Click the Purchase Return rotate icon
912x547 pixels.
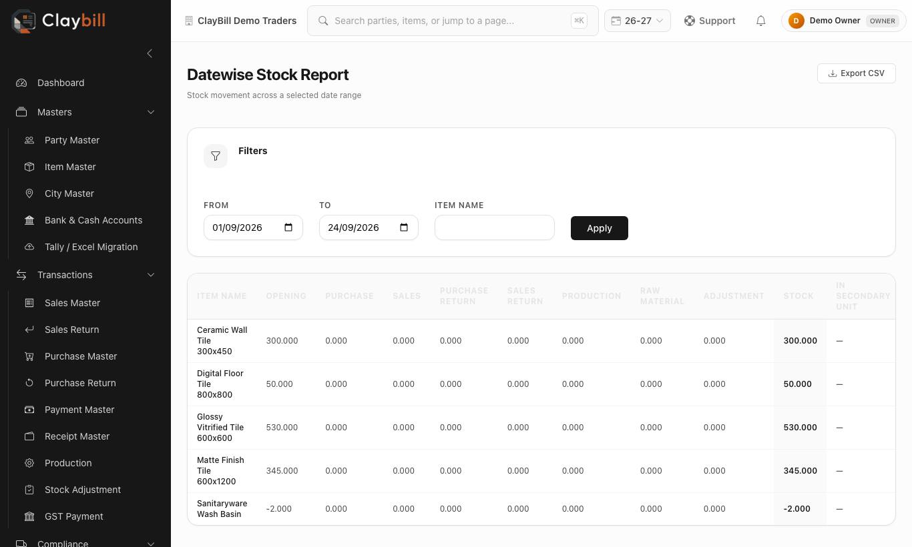coord(29,383)
